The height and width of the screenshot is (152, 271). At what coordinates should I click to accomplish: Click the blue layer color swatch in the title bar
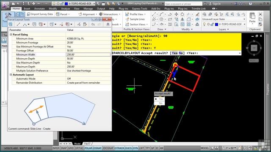pos(66,4)
